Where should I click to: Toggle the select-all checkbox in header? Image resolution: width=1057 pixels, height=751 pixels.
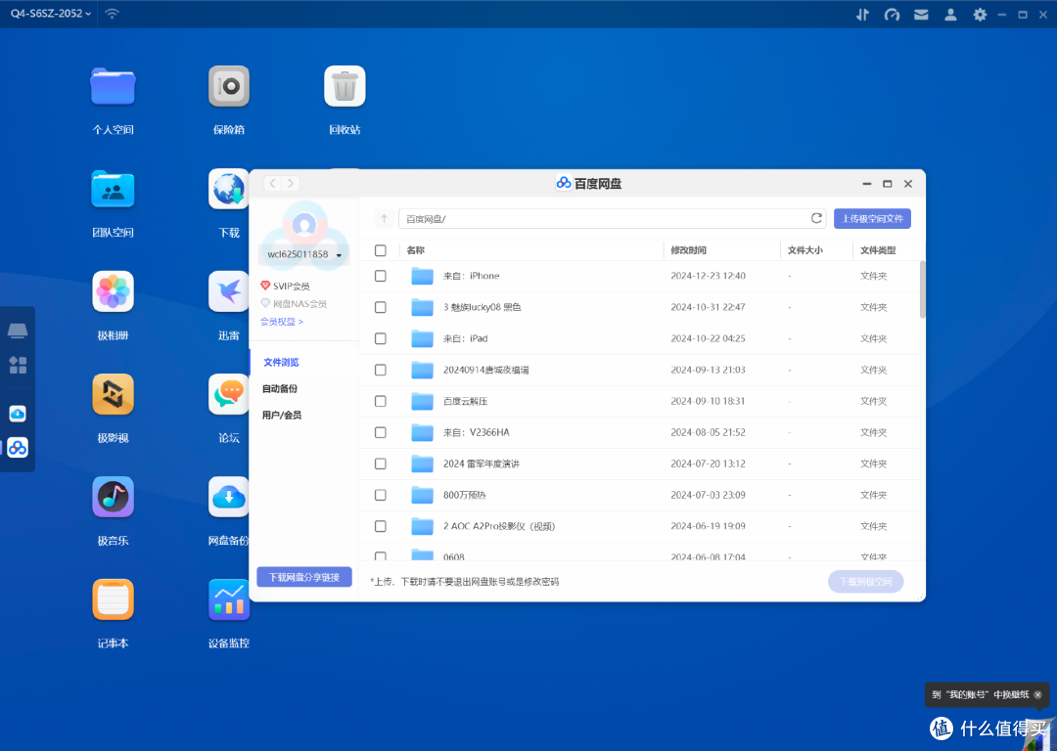coord(380,250)
